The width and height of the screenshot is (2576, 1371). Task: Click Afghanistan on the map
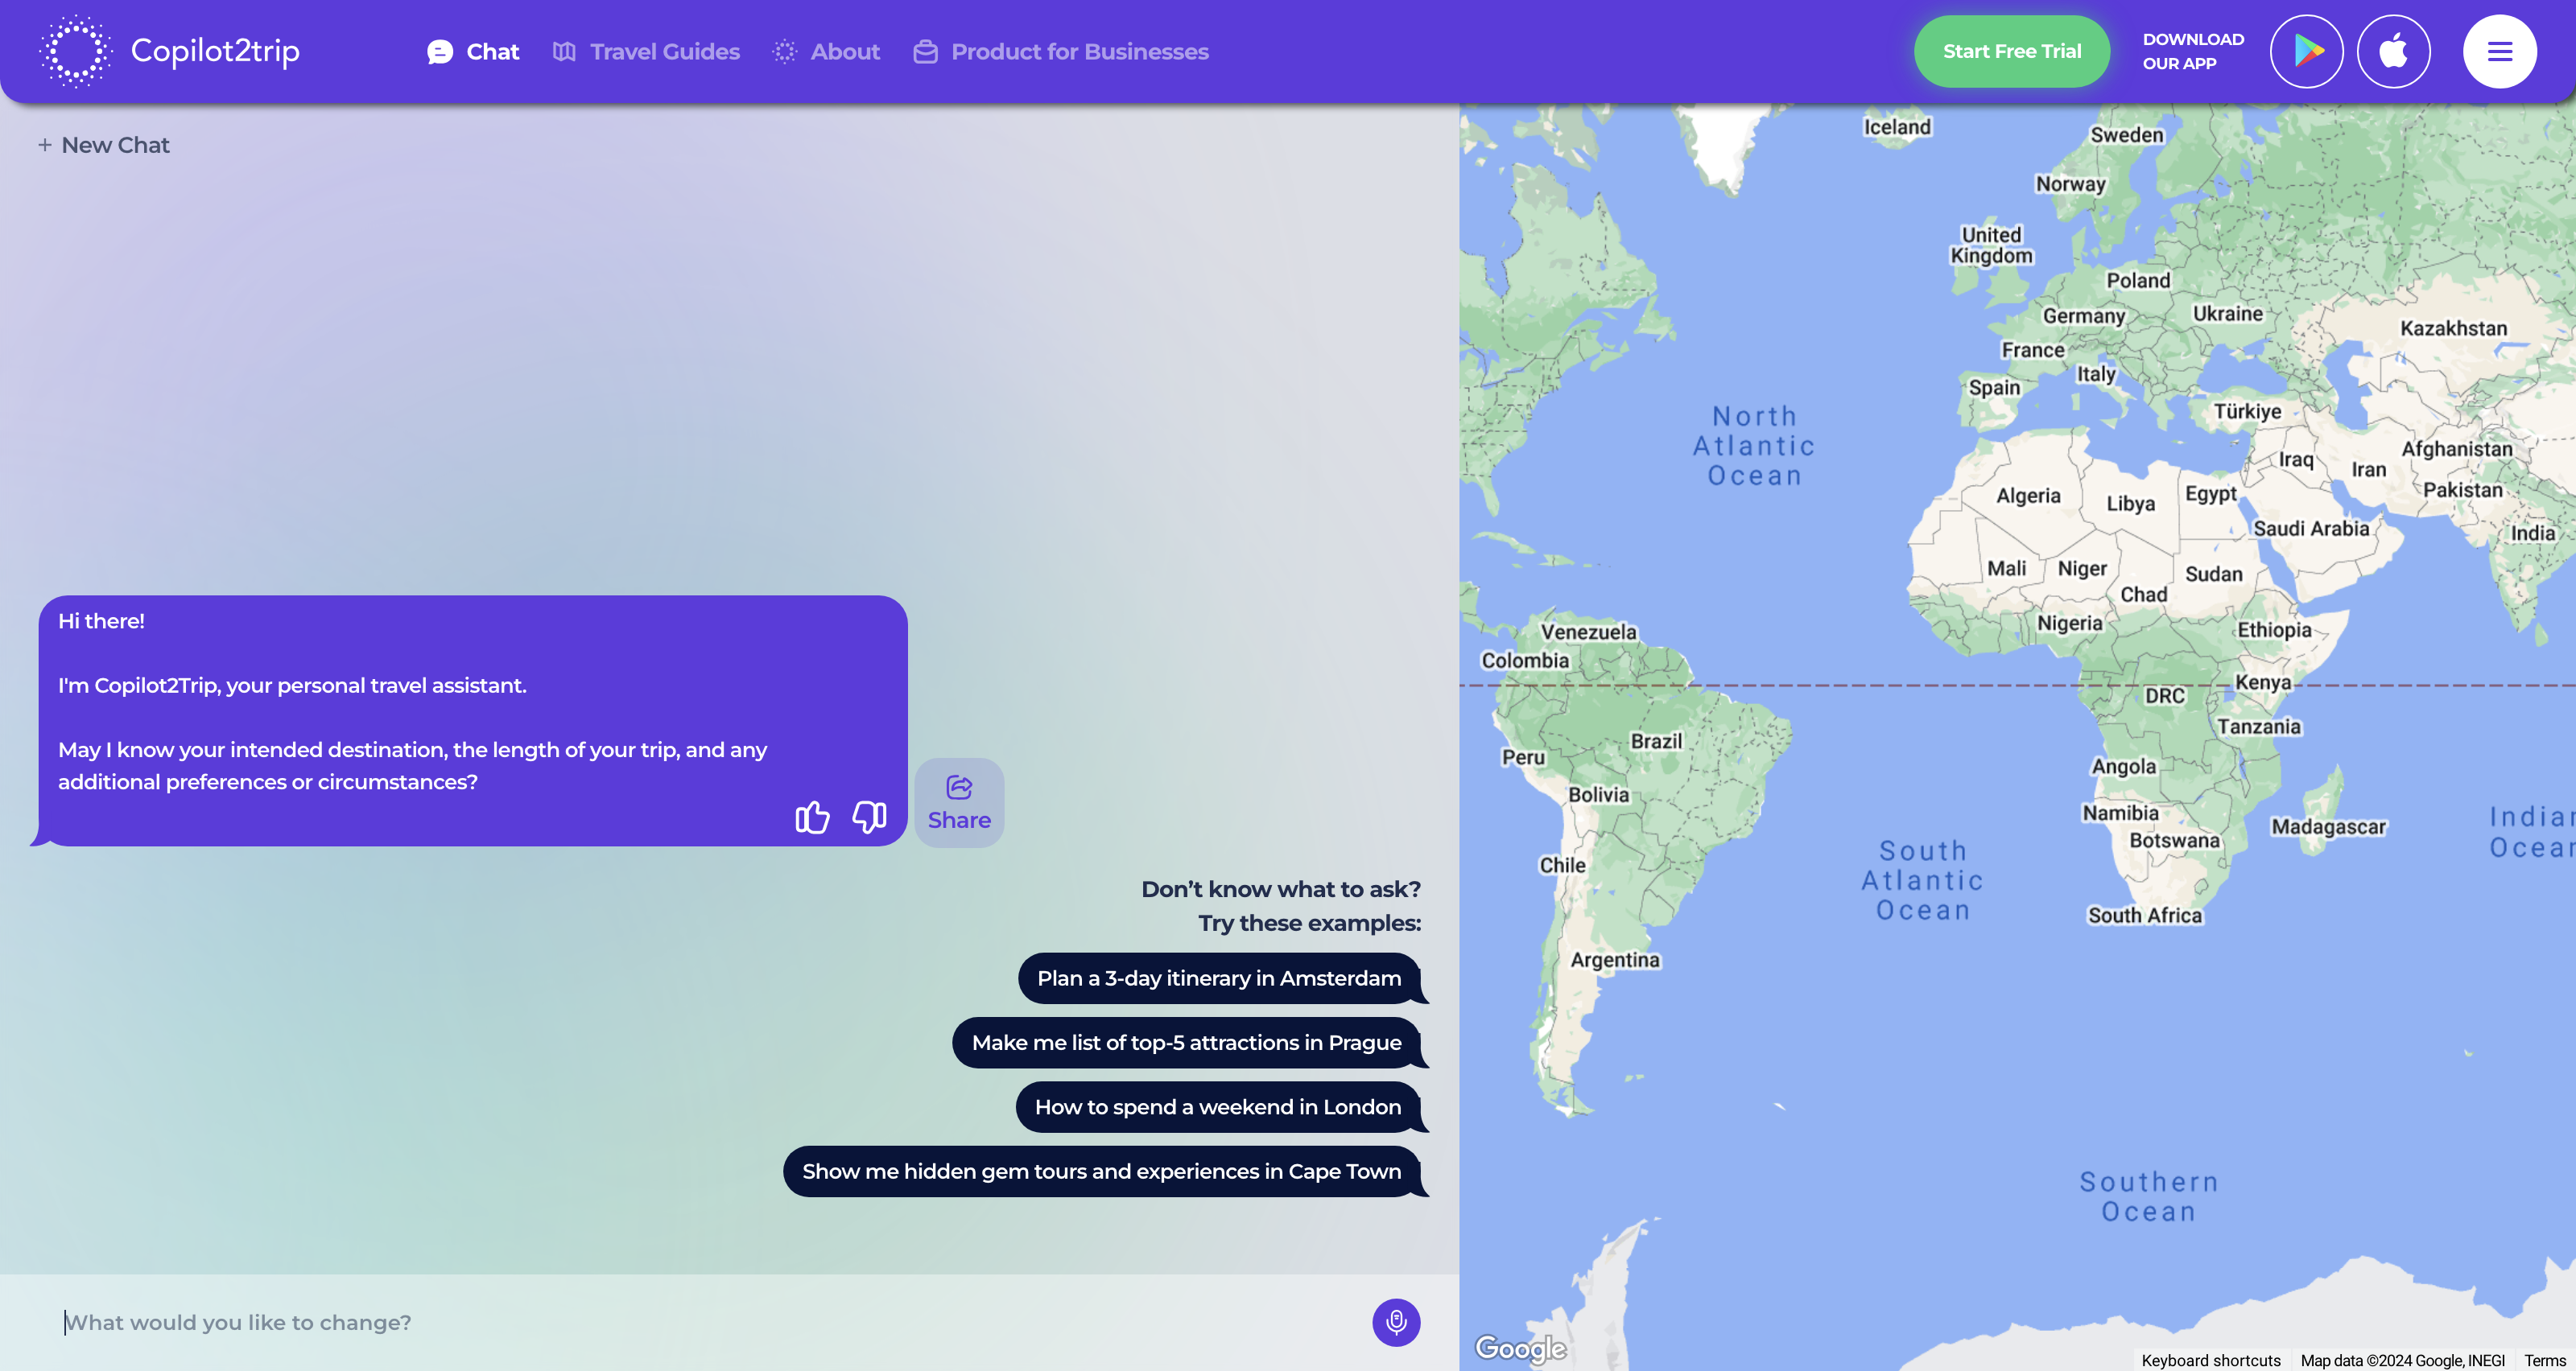tap(2457, 450)
